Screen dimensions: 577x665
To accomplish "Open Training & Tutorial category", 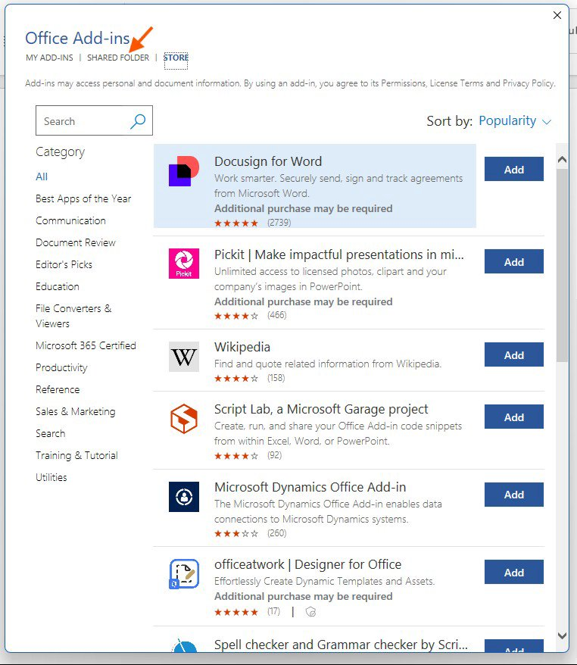I will [76, 455].
